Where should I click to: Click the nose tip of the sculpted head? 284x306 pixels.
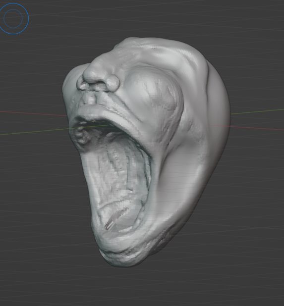coord(93,74)
